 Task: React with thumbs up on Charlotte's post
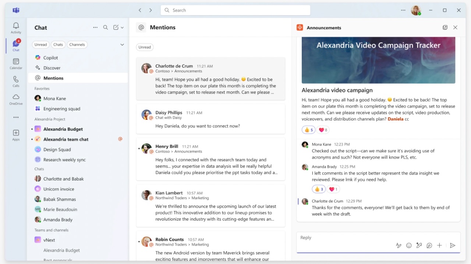point(308,129)
